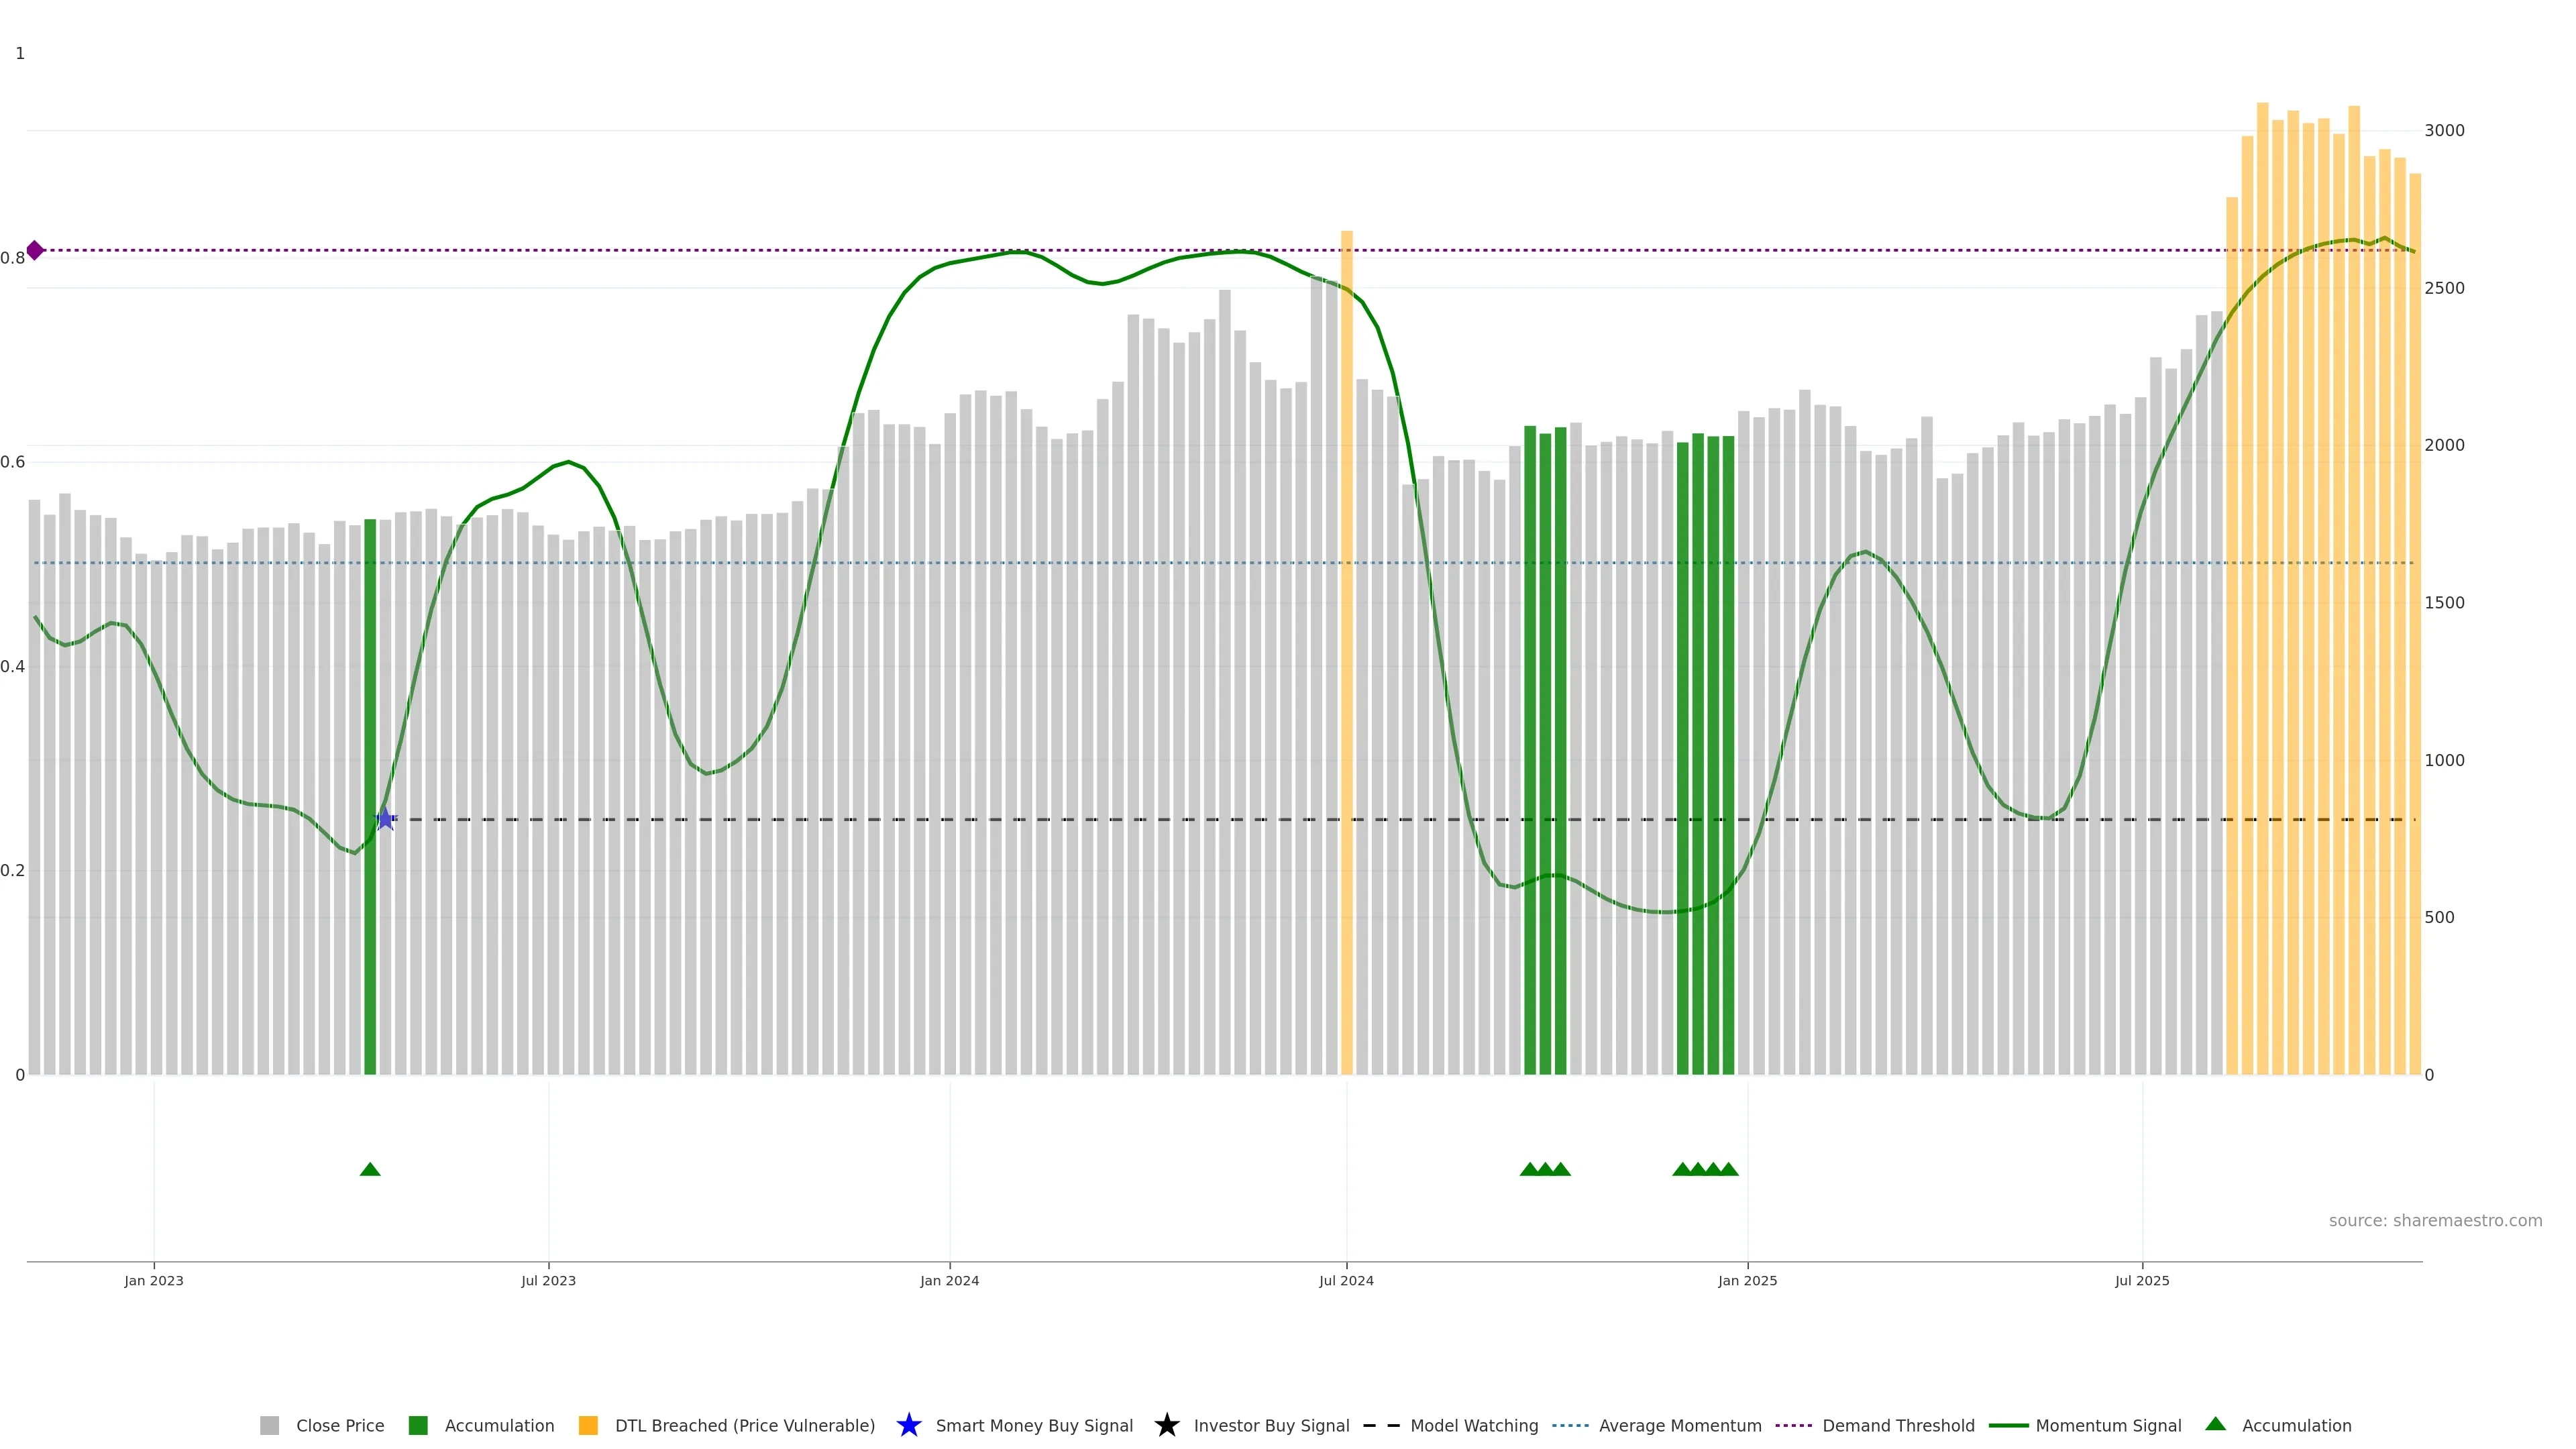Viewport: 2576px width, 1449px height.
Task: Click the Jul 2024 x-axis label
Action: point(1346,1280)
